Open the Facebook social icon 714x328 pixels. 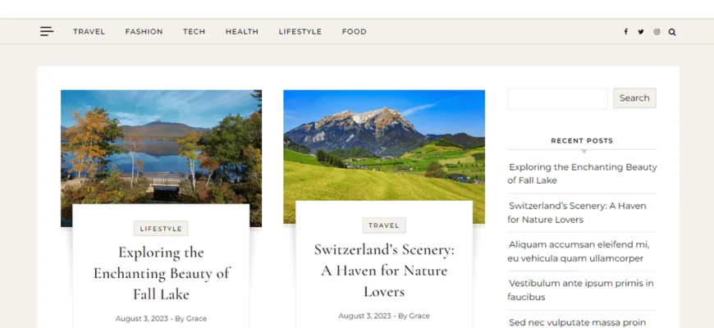click(x=625, y=32)
